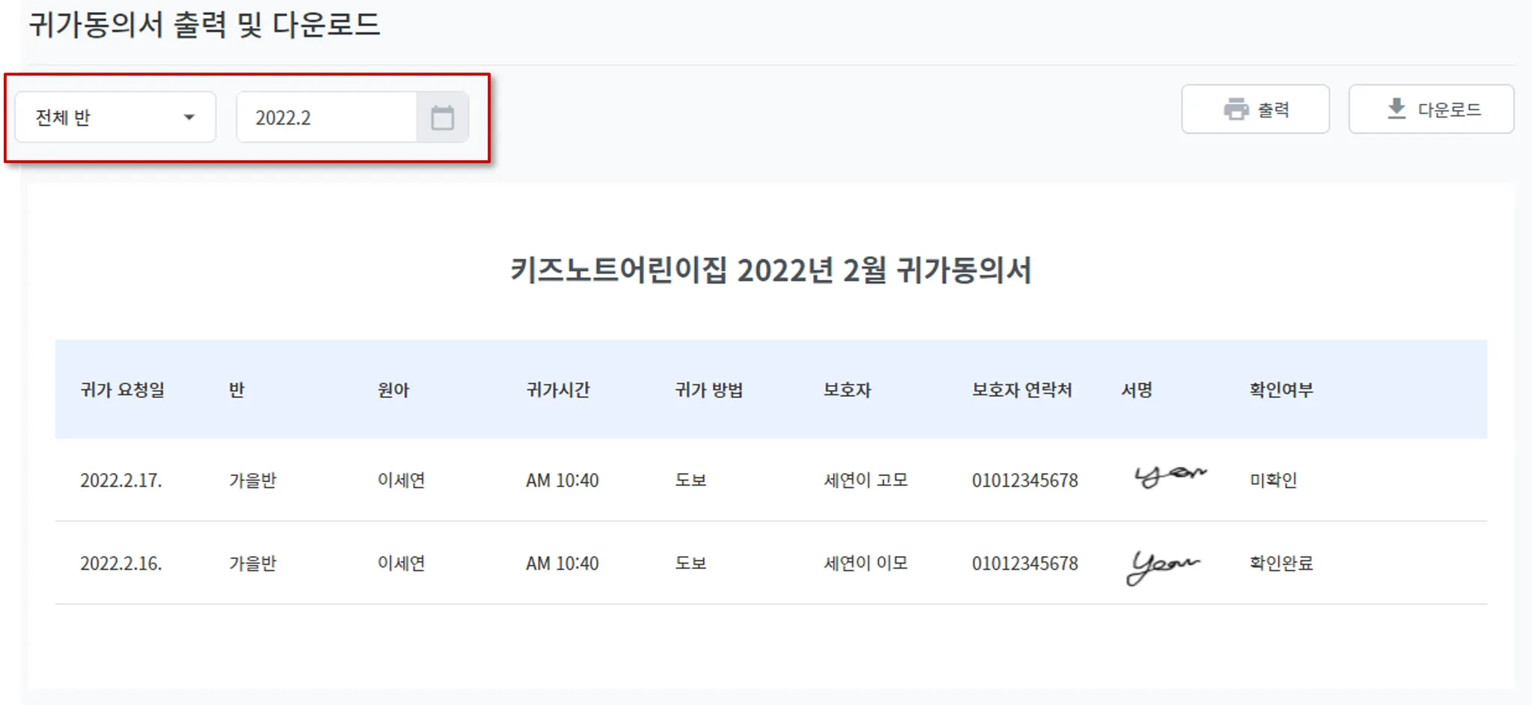The width and height of the screenshot is (1532, 705).
Task: Click the dropdown arrow beside 전체 반
Action: point(189,117)
